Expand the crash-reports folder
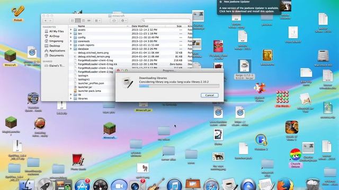 (71, 45)
